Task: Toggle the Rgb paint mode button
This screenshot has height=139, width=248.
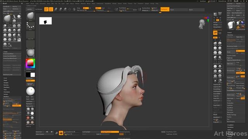Action: 86,8
